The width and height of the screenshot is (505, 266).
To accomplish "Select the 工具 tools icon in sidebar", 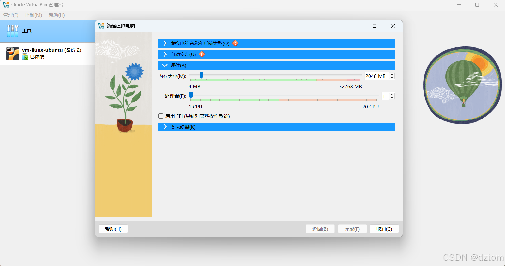I will (x=13, y=31).
